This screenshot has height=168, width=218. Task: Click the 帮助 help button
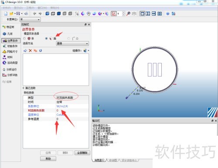click(x=48, y=159)
